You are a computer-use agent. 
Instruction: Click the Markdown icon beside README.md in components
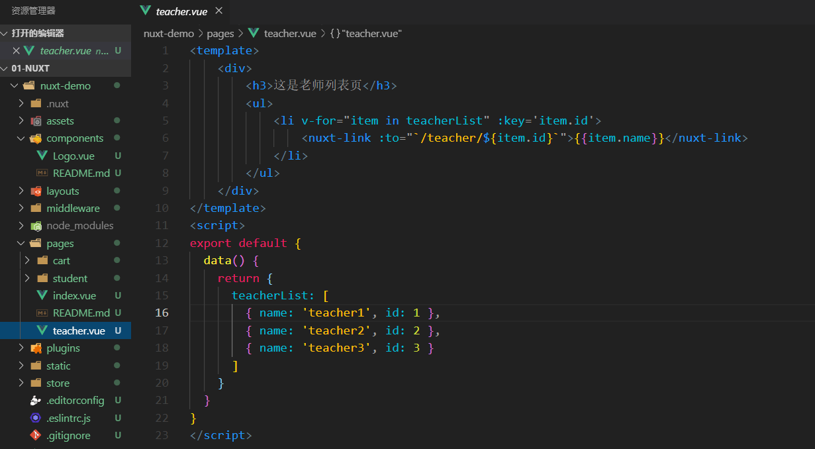(41, 173)
